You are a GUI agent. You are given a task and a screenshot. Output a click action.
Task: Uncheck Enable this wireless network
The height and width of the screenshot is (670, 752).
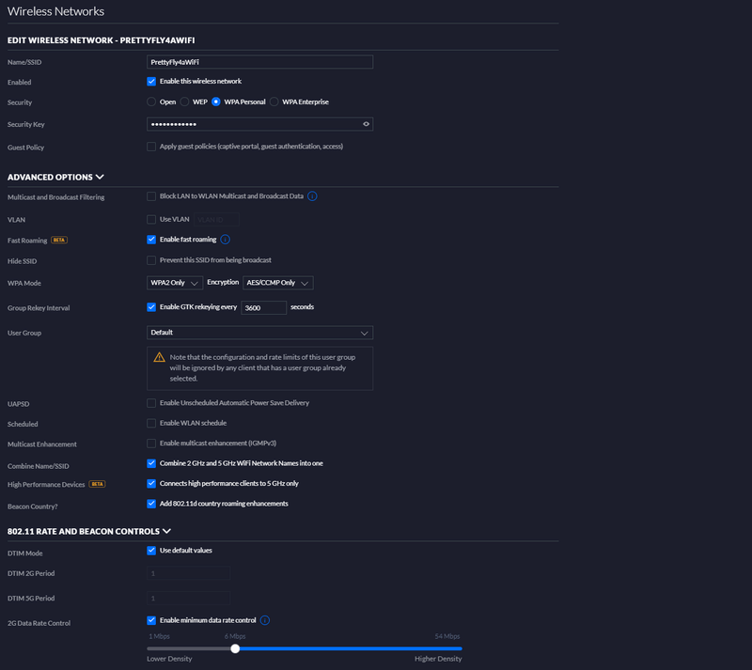(151, 82)
